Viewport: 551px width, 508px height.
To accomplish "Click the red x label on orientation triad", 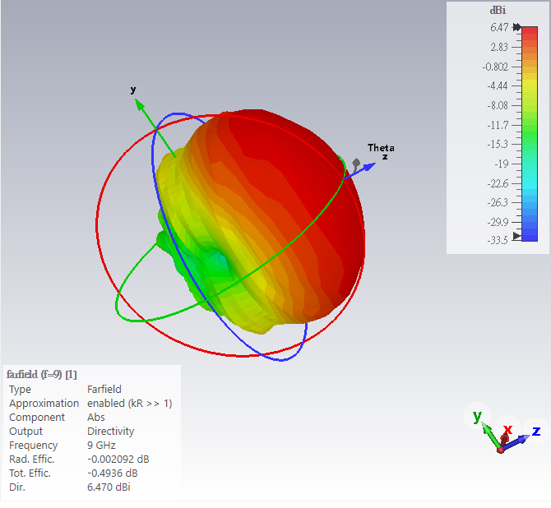I will point(507,429).
